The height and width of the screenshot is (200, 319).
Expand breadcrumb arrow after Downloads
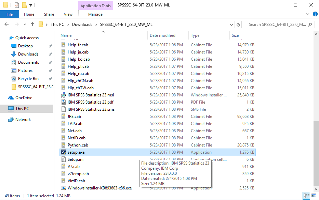click(96, 25)
